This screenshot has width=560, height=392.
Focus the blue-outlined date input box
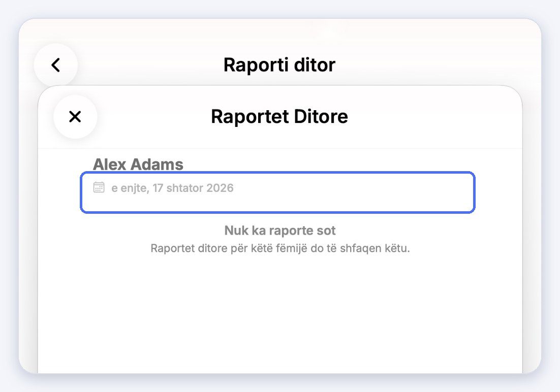[x=277, y=192]
